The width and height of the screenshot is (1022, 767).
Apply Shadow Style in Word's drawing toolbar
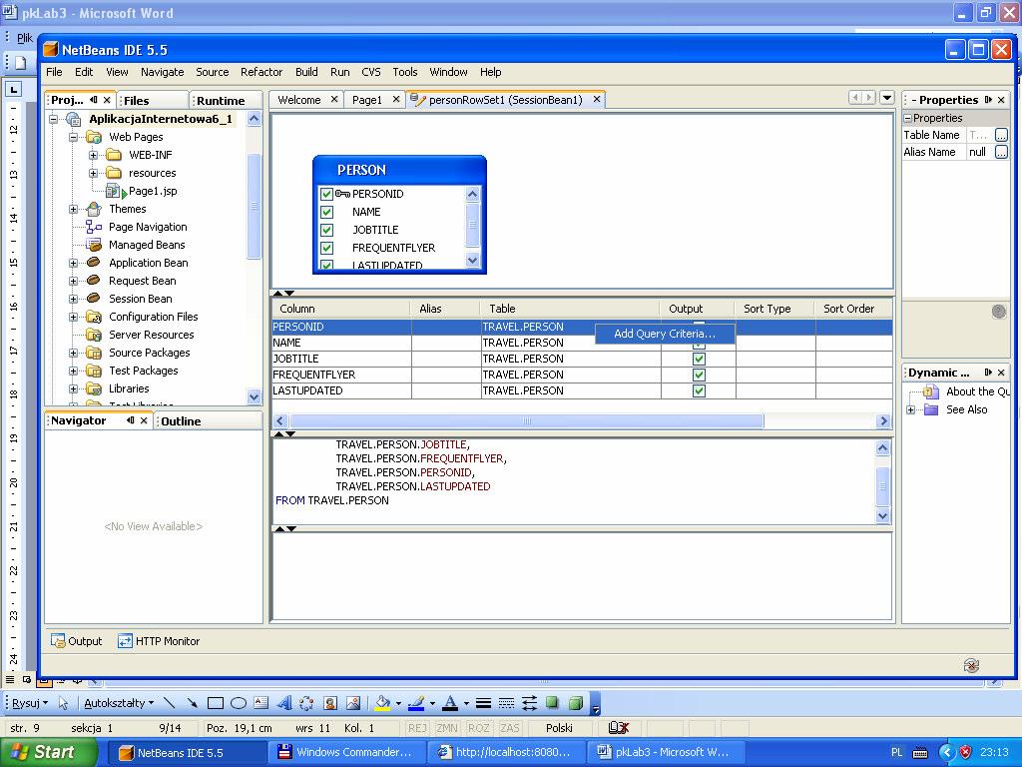point(552,703)
